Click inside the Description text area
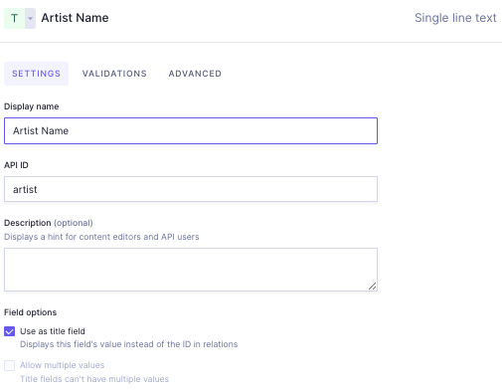The width and height of the screenshot is (502, 390). (191, 270)
